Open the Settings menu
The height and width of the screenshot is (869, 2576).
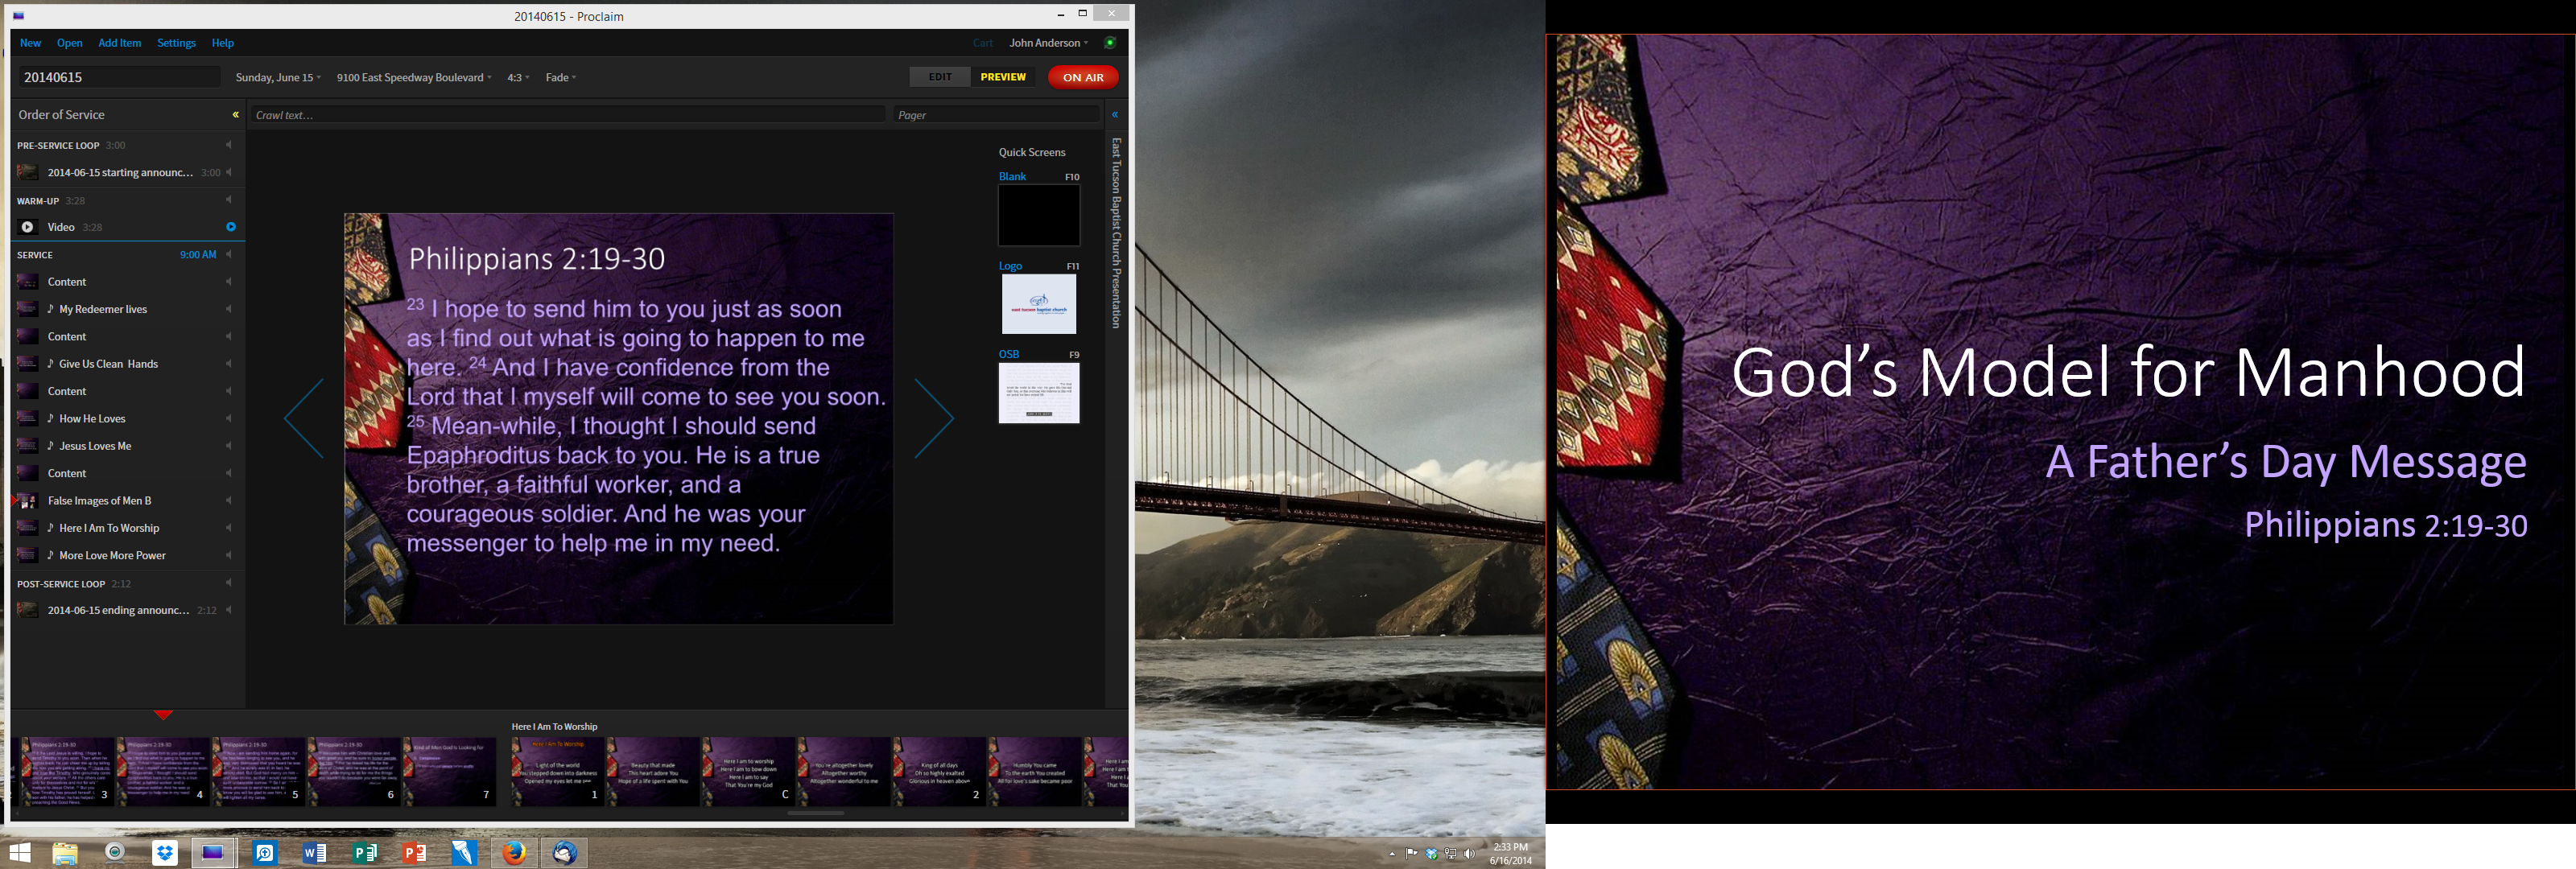176,43
